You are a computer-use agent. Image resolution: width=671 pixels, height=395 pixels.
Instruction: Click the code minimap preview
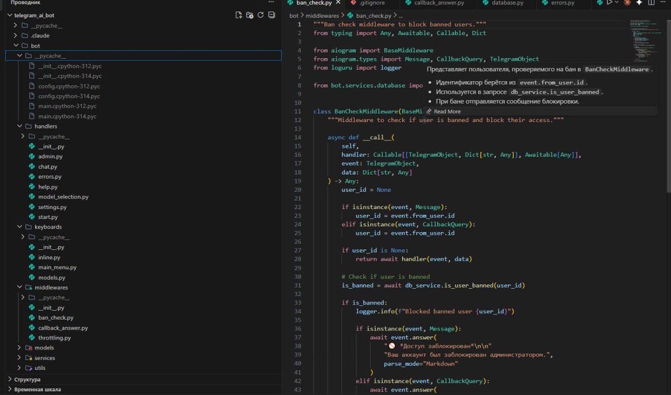pos(646,42)
